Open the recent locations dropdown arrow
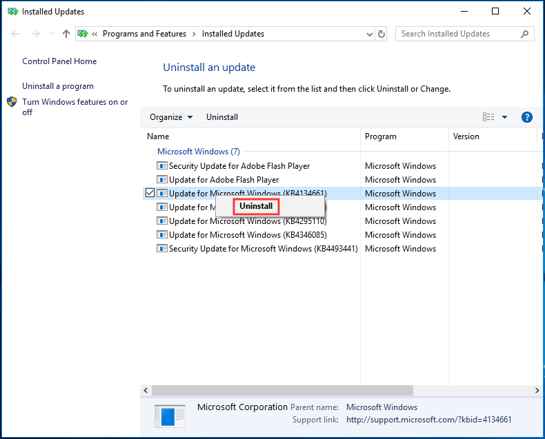Screen dimensions: 545x439 click(x=52, y=34)
